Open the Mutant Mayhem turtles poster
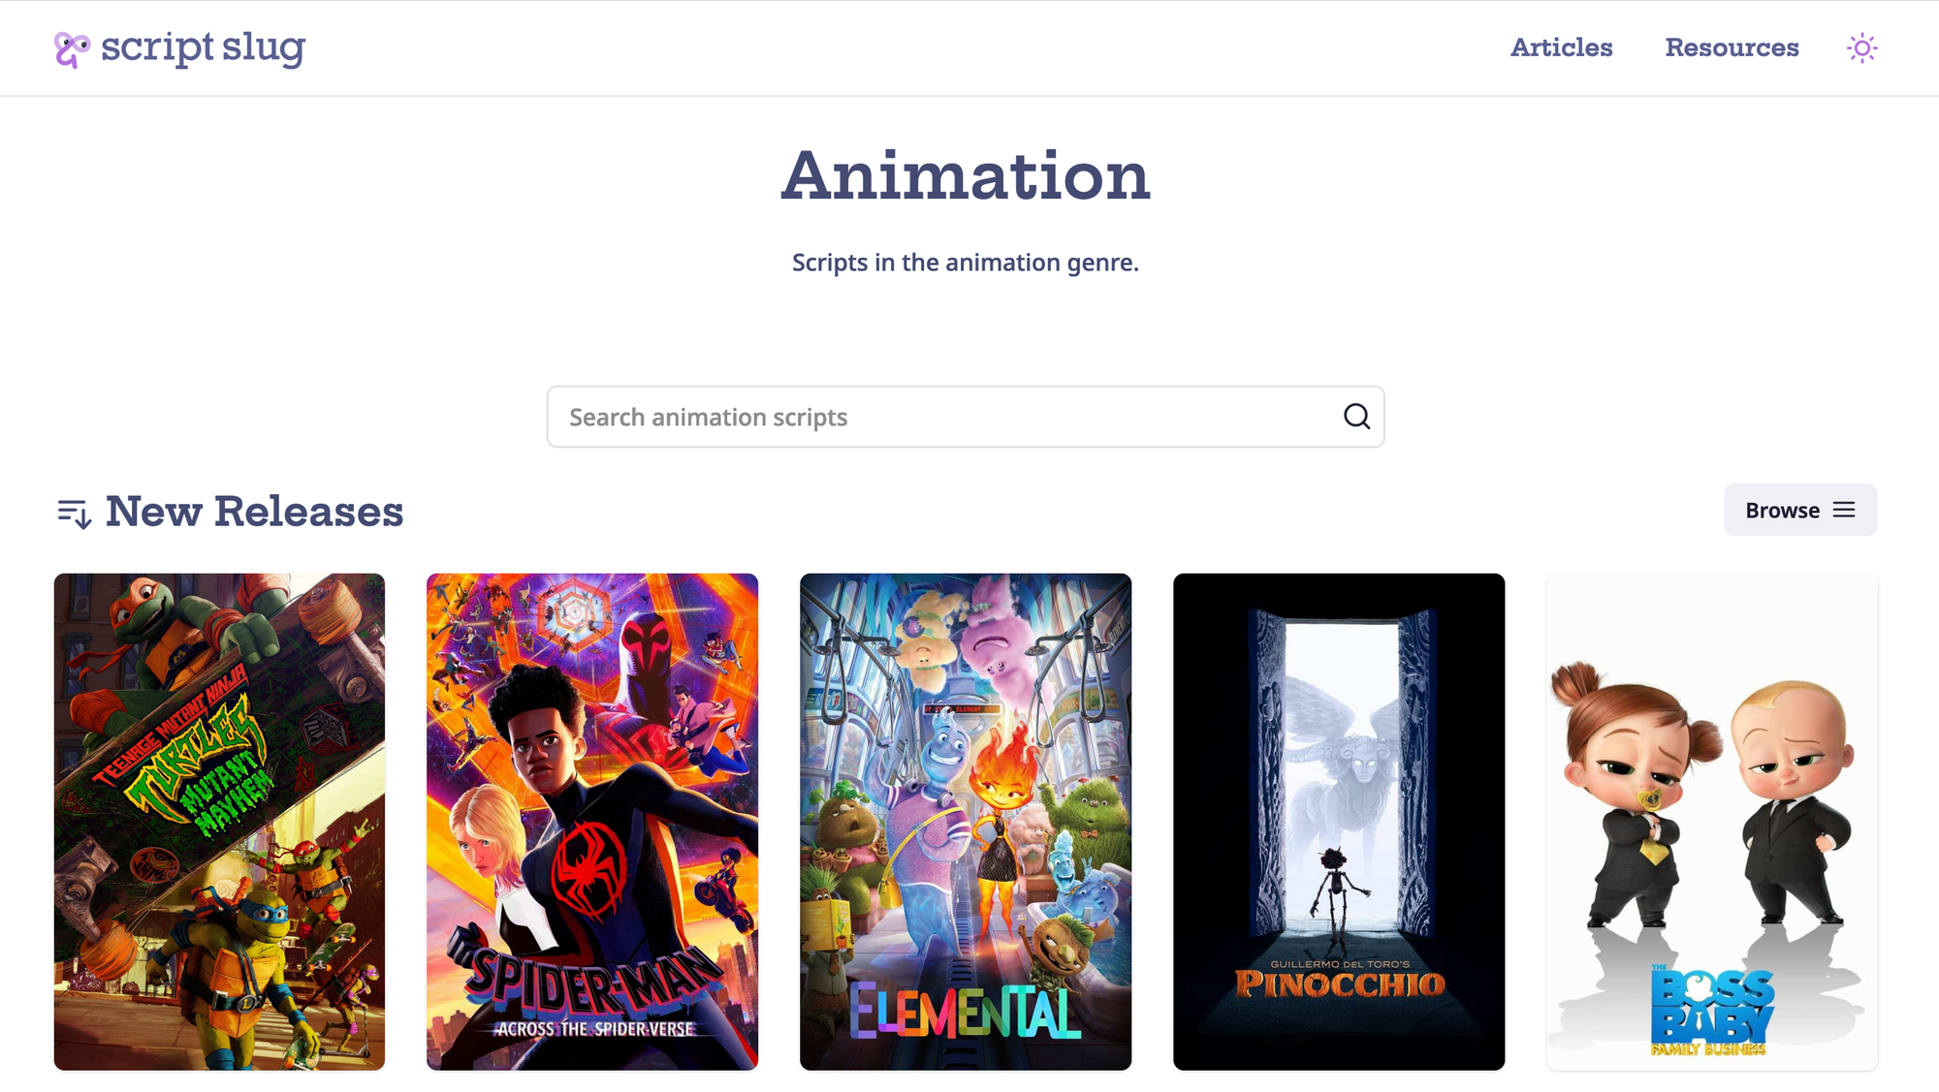This screenshot has width=1939, height=1092. (x=219, y=822)
